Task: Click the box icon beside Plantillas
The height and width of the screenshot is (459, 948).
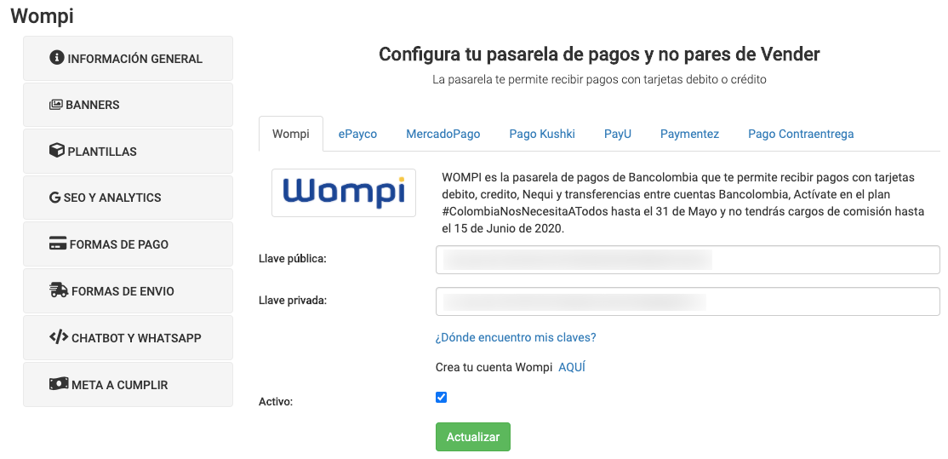Action: tap(57, 151)
